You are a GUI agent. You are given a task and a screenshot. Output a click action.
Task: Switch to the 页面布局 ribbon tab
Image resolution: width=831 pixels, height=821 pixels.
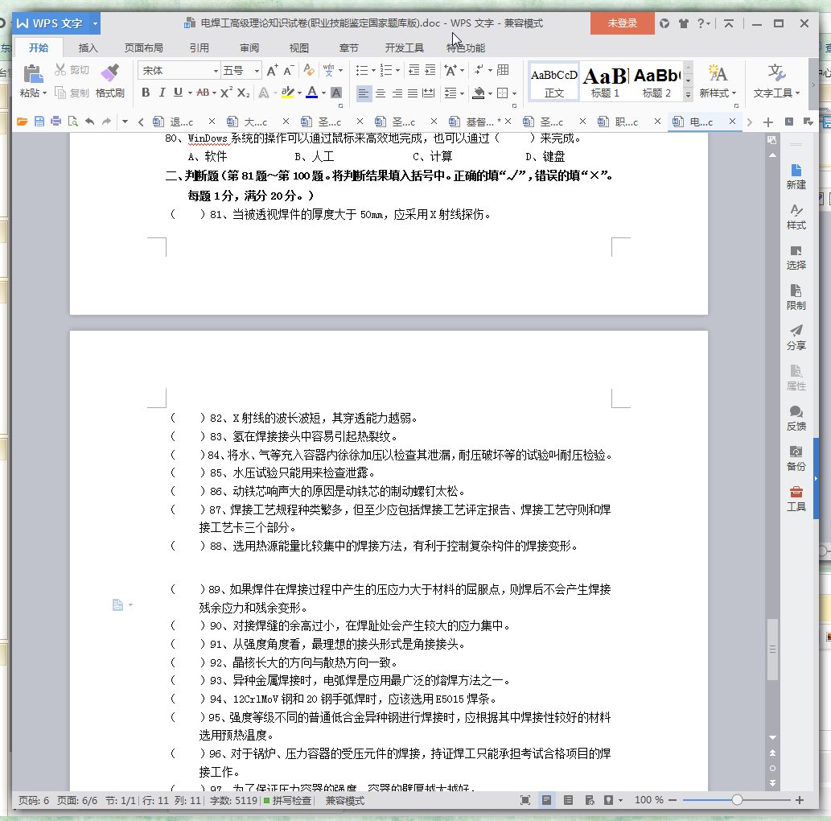point(144,47)
